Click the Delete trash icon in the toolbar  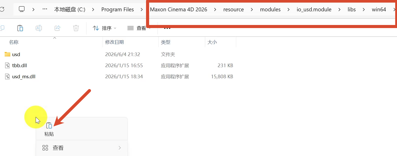[76, 28]
